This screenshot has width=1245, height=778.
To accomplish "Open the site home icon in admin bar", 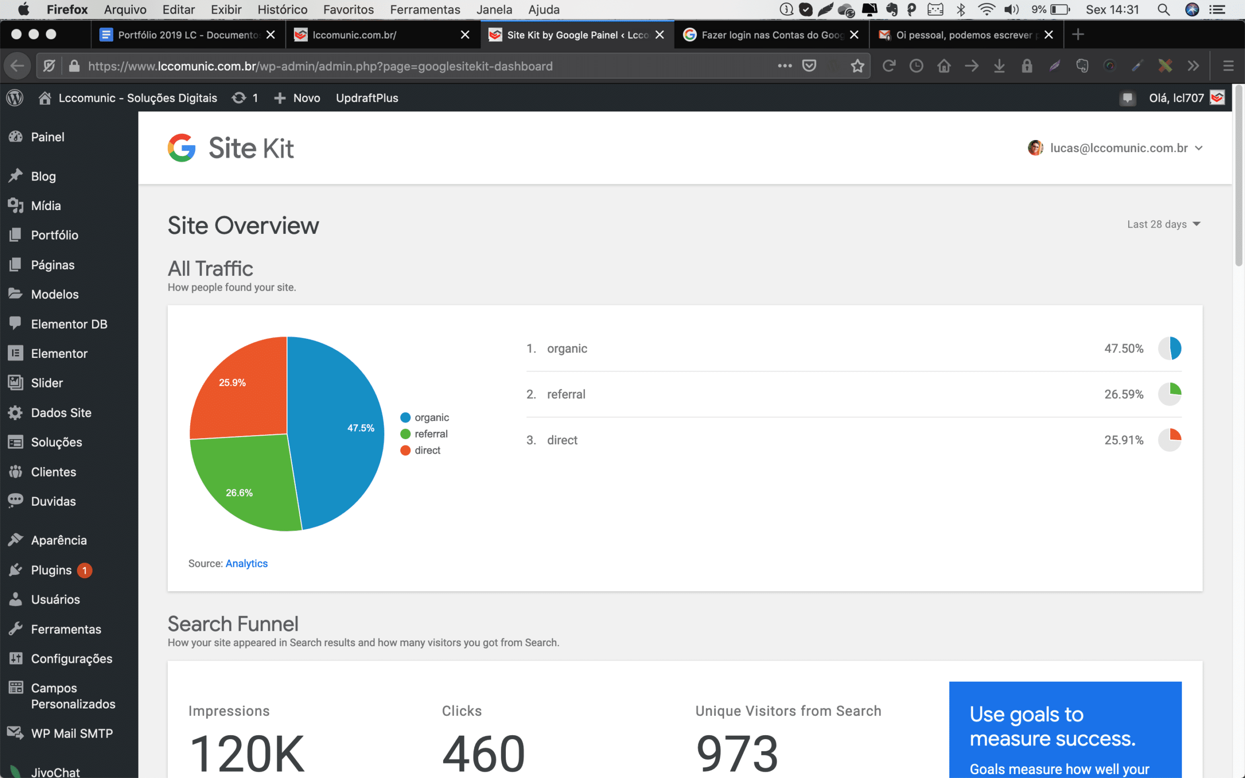I will point(45,98).
